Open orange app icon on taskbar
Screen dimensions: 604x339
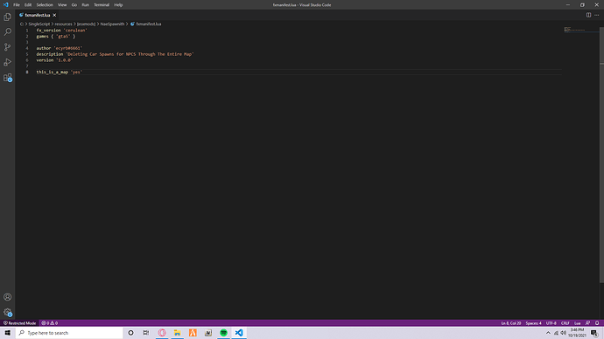click(193, 333)
